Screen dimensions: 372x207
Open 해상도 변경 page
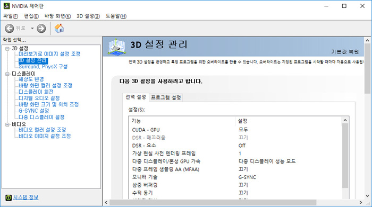point(31,79)
